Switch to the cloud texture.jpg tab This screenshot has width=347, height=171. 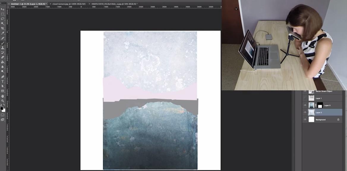point(69,4)
